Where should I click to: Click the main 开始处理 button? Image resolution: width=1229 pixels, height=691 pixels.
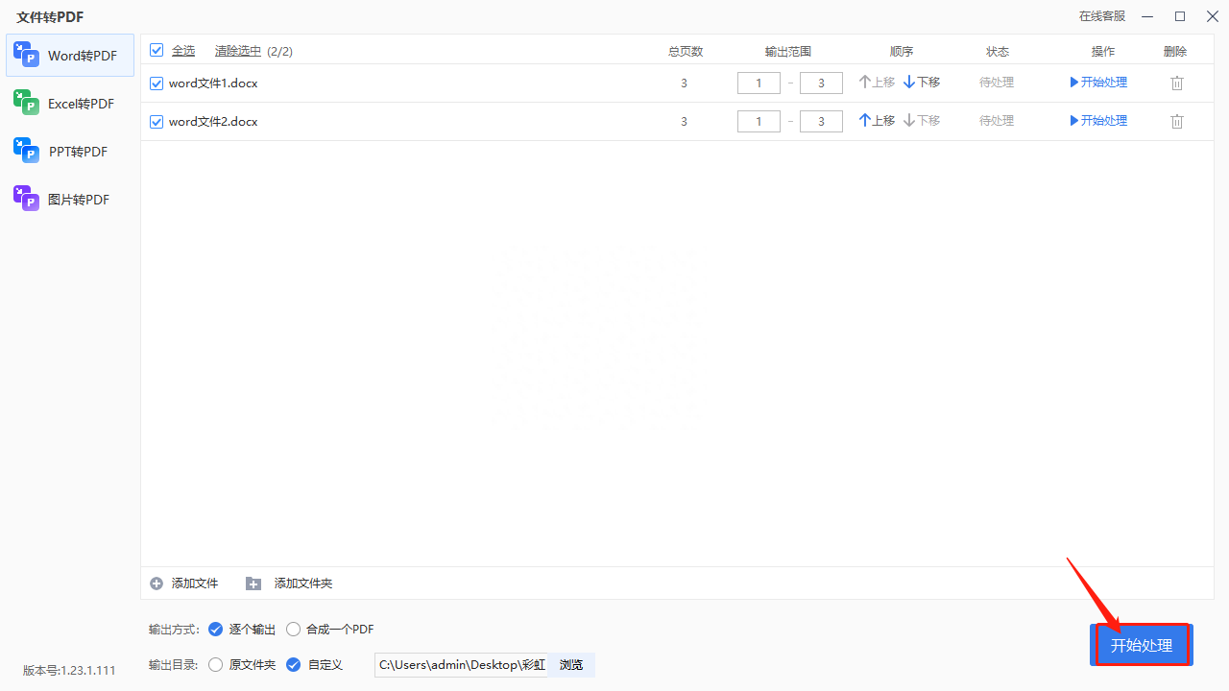(x=1142, y=645)
